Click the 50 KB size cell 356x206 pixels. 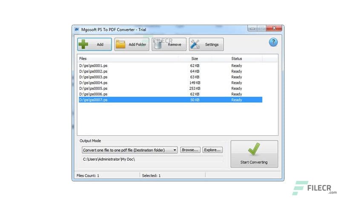tap(195, 100)
